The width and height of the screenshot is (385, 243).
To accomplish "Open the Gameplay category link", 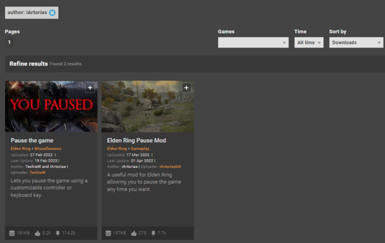I will [140, 149].
